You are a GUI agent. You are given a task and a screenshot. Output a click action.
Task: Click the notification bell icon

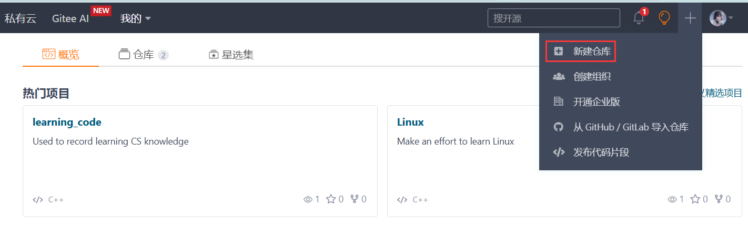tap(639, 18)
